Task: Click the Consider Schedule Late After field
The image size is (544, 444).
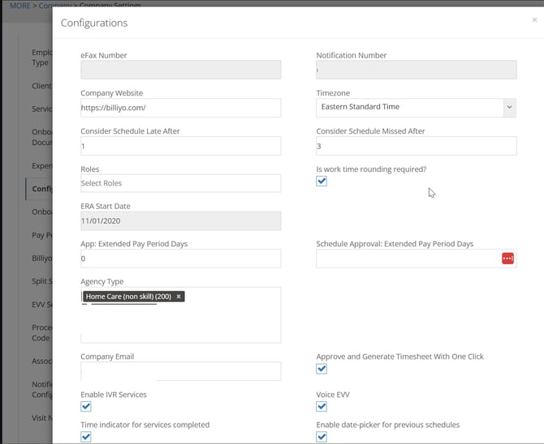Action: (180, 146)
